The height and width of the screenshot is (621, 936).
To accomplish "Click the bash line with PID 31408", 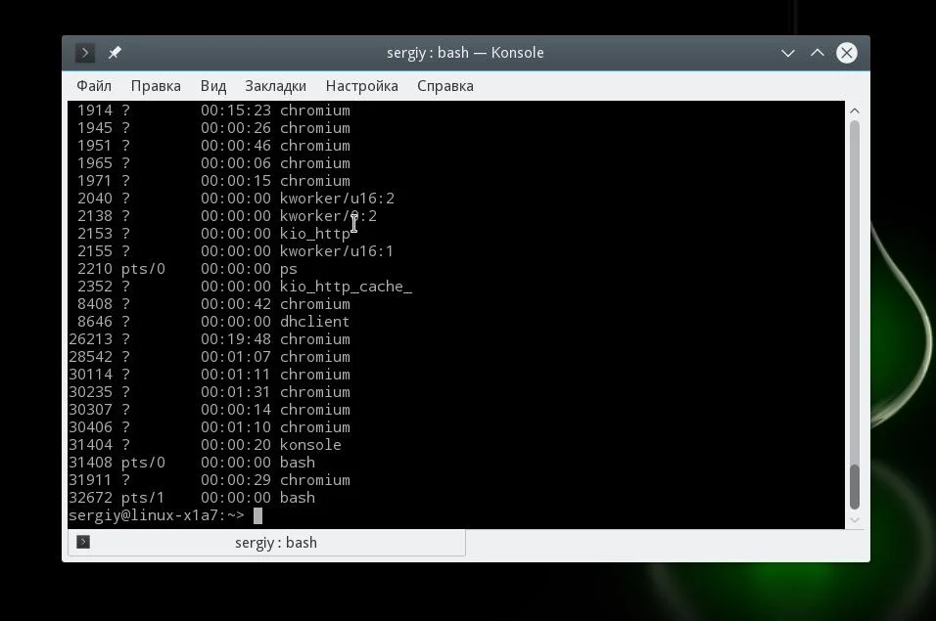I will (x=192, y=463).
